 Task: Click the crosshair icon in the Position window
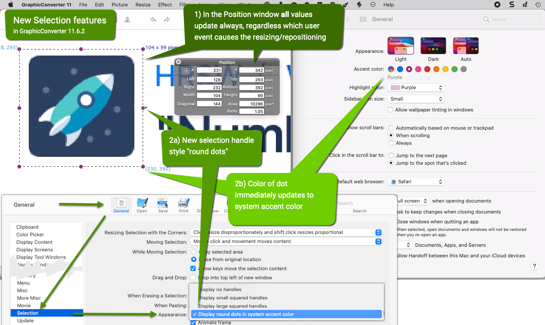click(186, 70)
